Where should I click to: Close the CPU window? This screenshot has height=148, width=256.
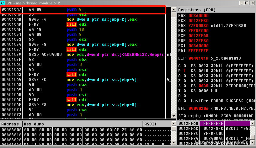253,3
